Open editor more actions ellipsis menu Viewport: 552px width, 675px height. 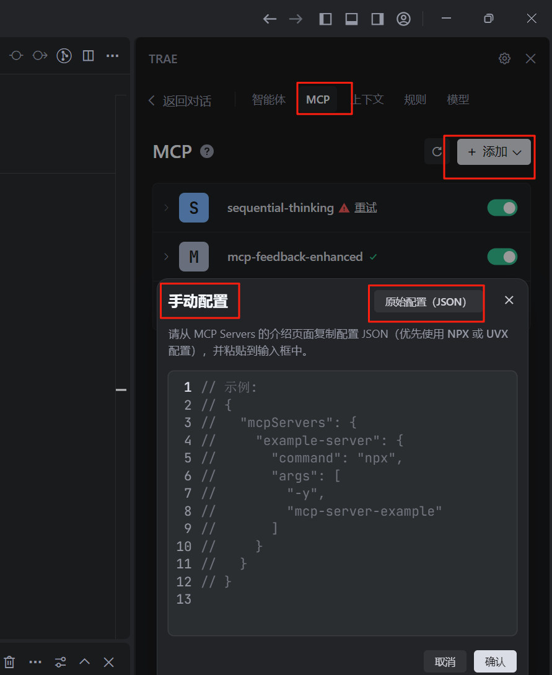(x=112, y=56)
